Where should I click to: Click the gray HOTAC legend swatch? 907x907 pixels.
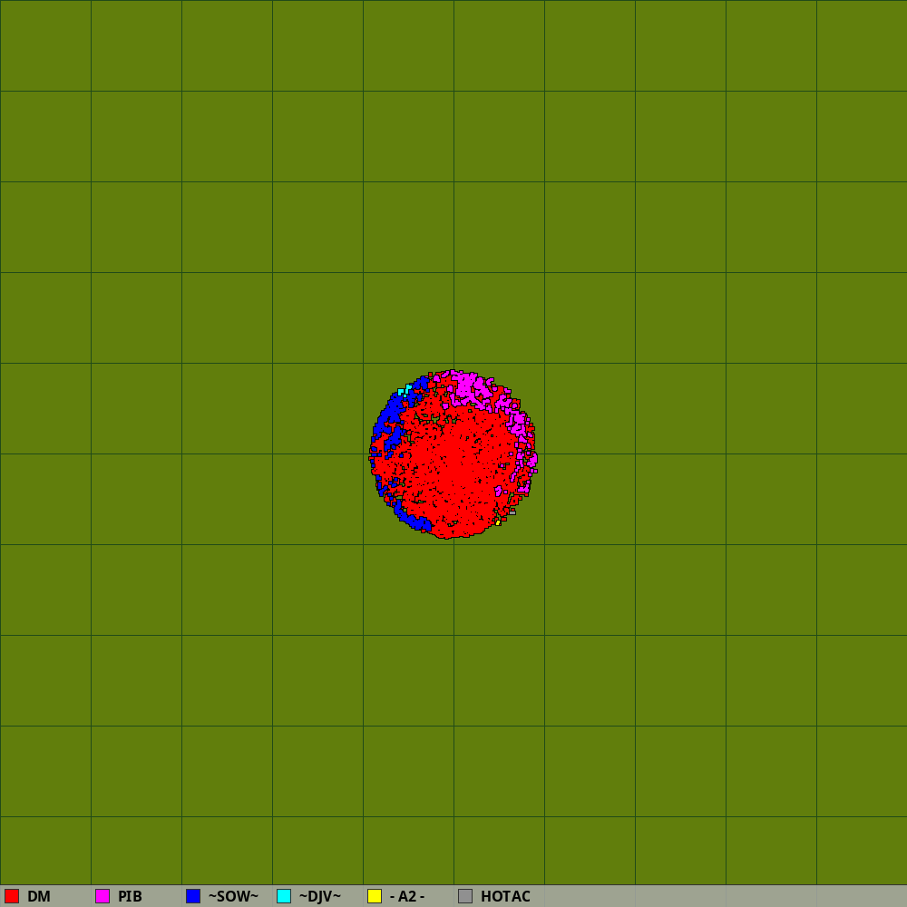click(465, 896)
